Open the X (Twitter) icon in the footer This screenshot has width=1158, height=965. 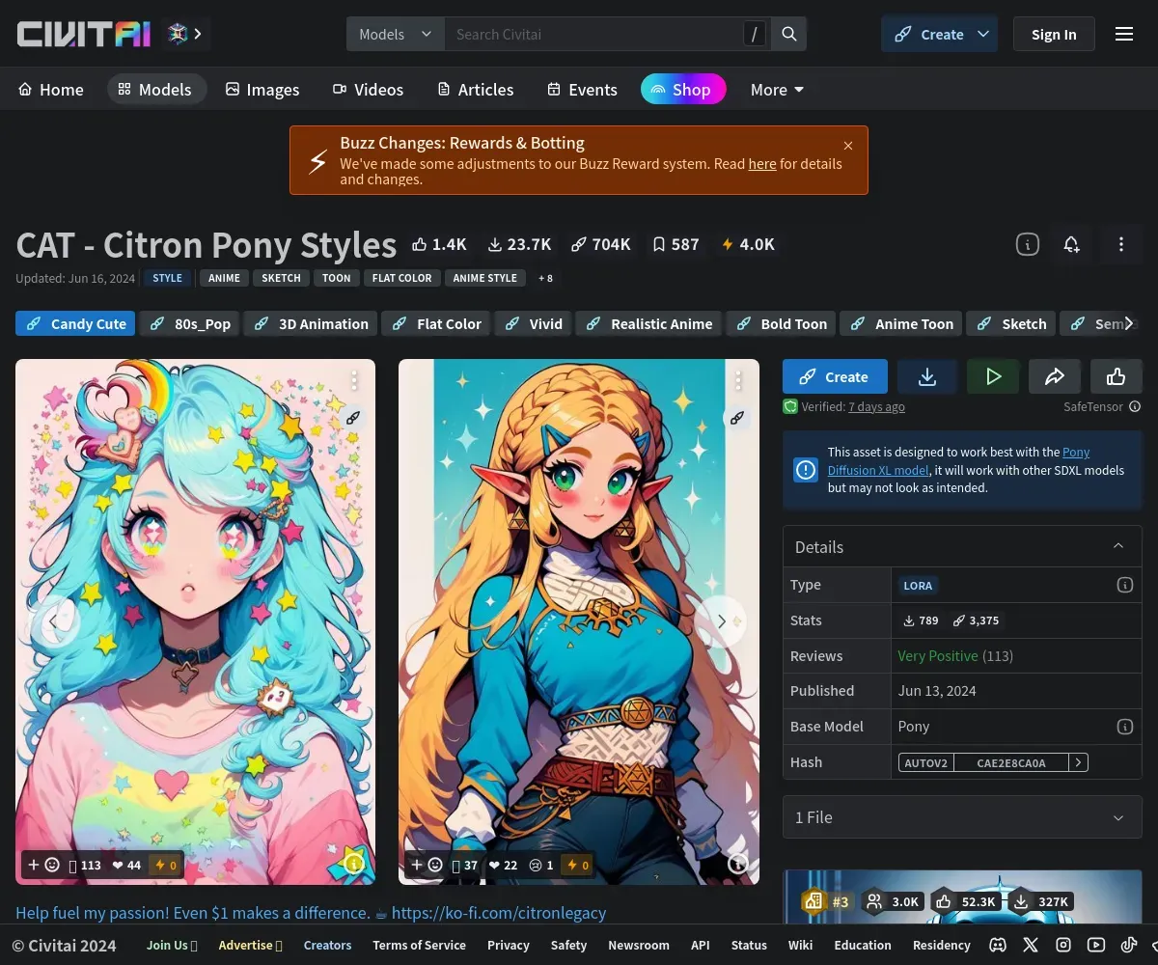coord(1031,945)
